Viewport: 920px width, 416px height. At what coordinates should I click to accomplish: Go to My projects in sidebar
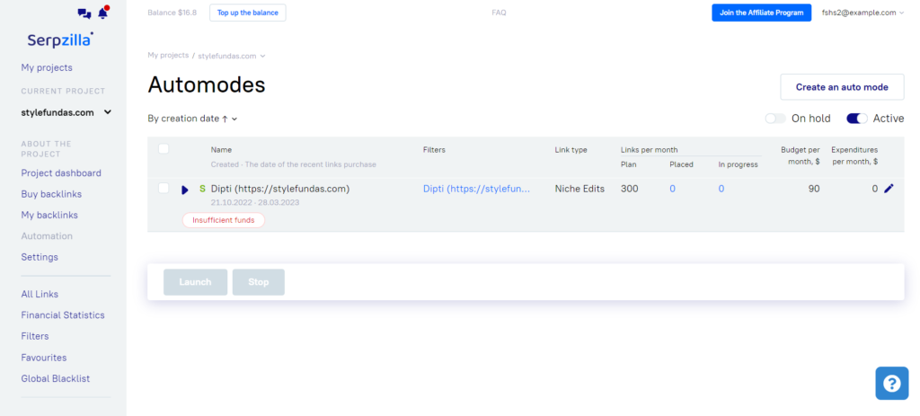click(x=47, y=67)
